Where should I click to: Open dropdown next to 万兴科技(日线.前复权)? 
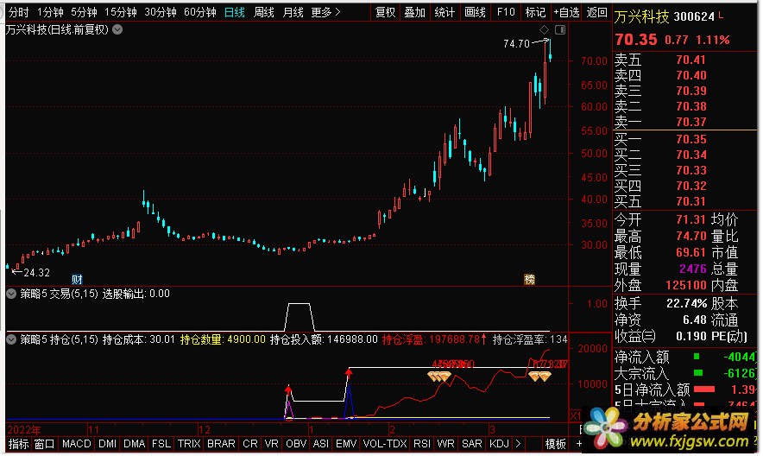click(117, 29)
